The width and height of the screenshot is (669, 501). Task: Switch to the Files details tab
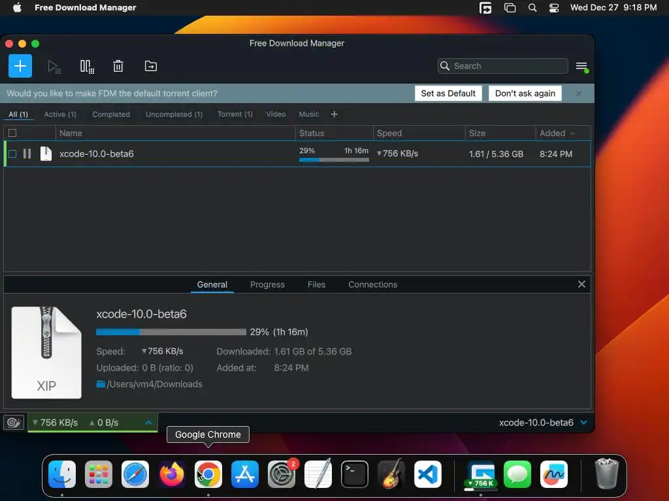click(x=317, y=284)
